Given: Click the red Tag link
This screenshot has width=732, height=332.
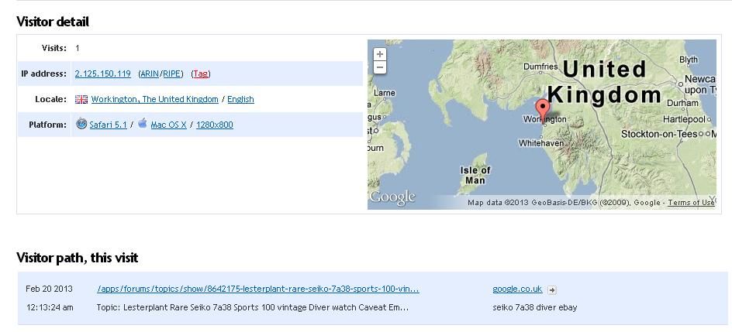Looking at the screenshot, I should pos(200,74).
